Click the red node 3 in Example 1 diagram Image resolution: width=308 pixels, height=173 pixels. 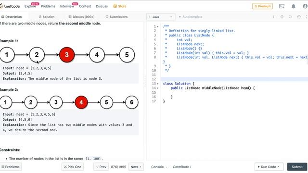click(x=67, y=55)
